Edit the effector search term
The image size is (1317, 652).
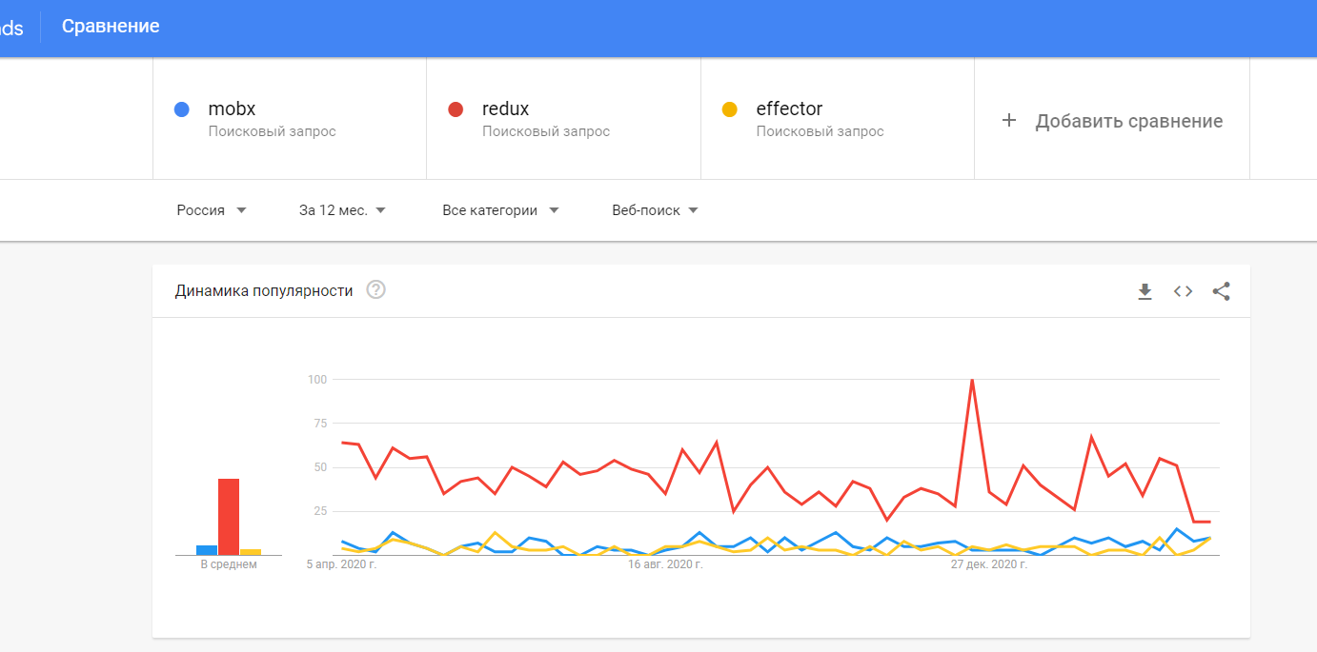point(789,109)
